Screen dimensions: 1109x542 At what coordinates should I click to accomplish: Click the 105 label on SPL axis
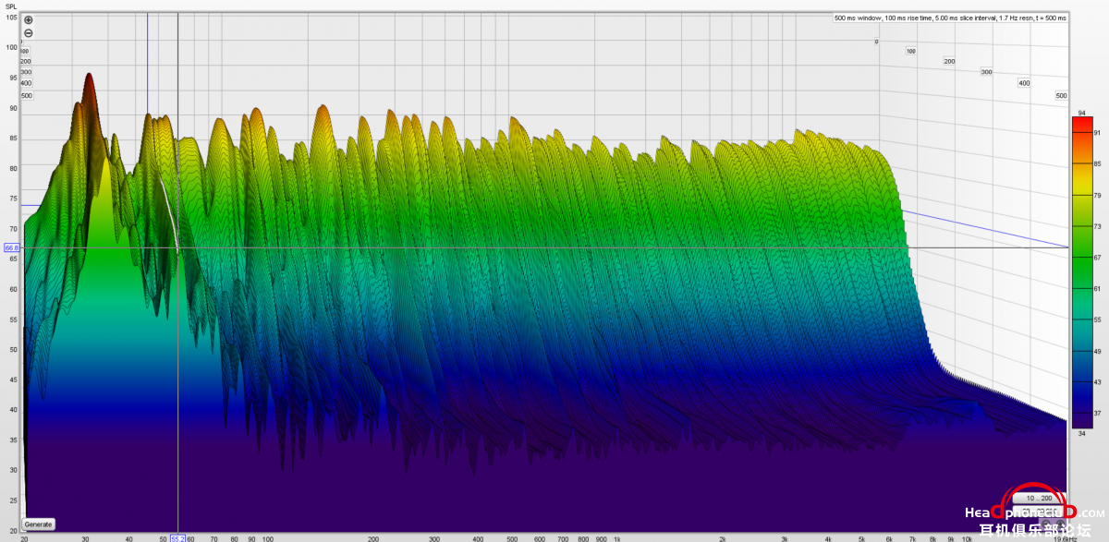click(12, 18)
